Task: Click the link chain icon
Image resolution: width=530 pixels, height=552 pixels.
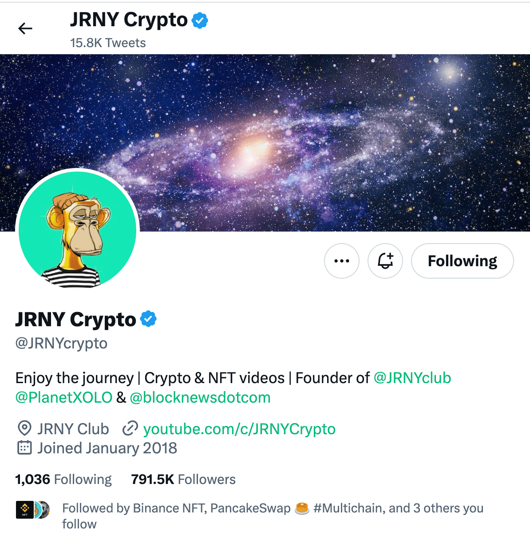Action: tap(130, 428)
